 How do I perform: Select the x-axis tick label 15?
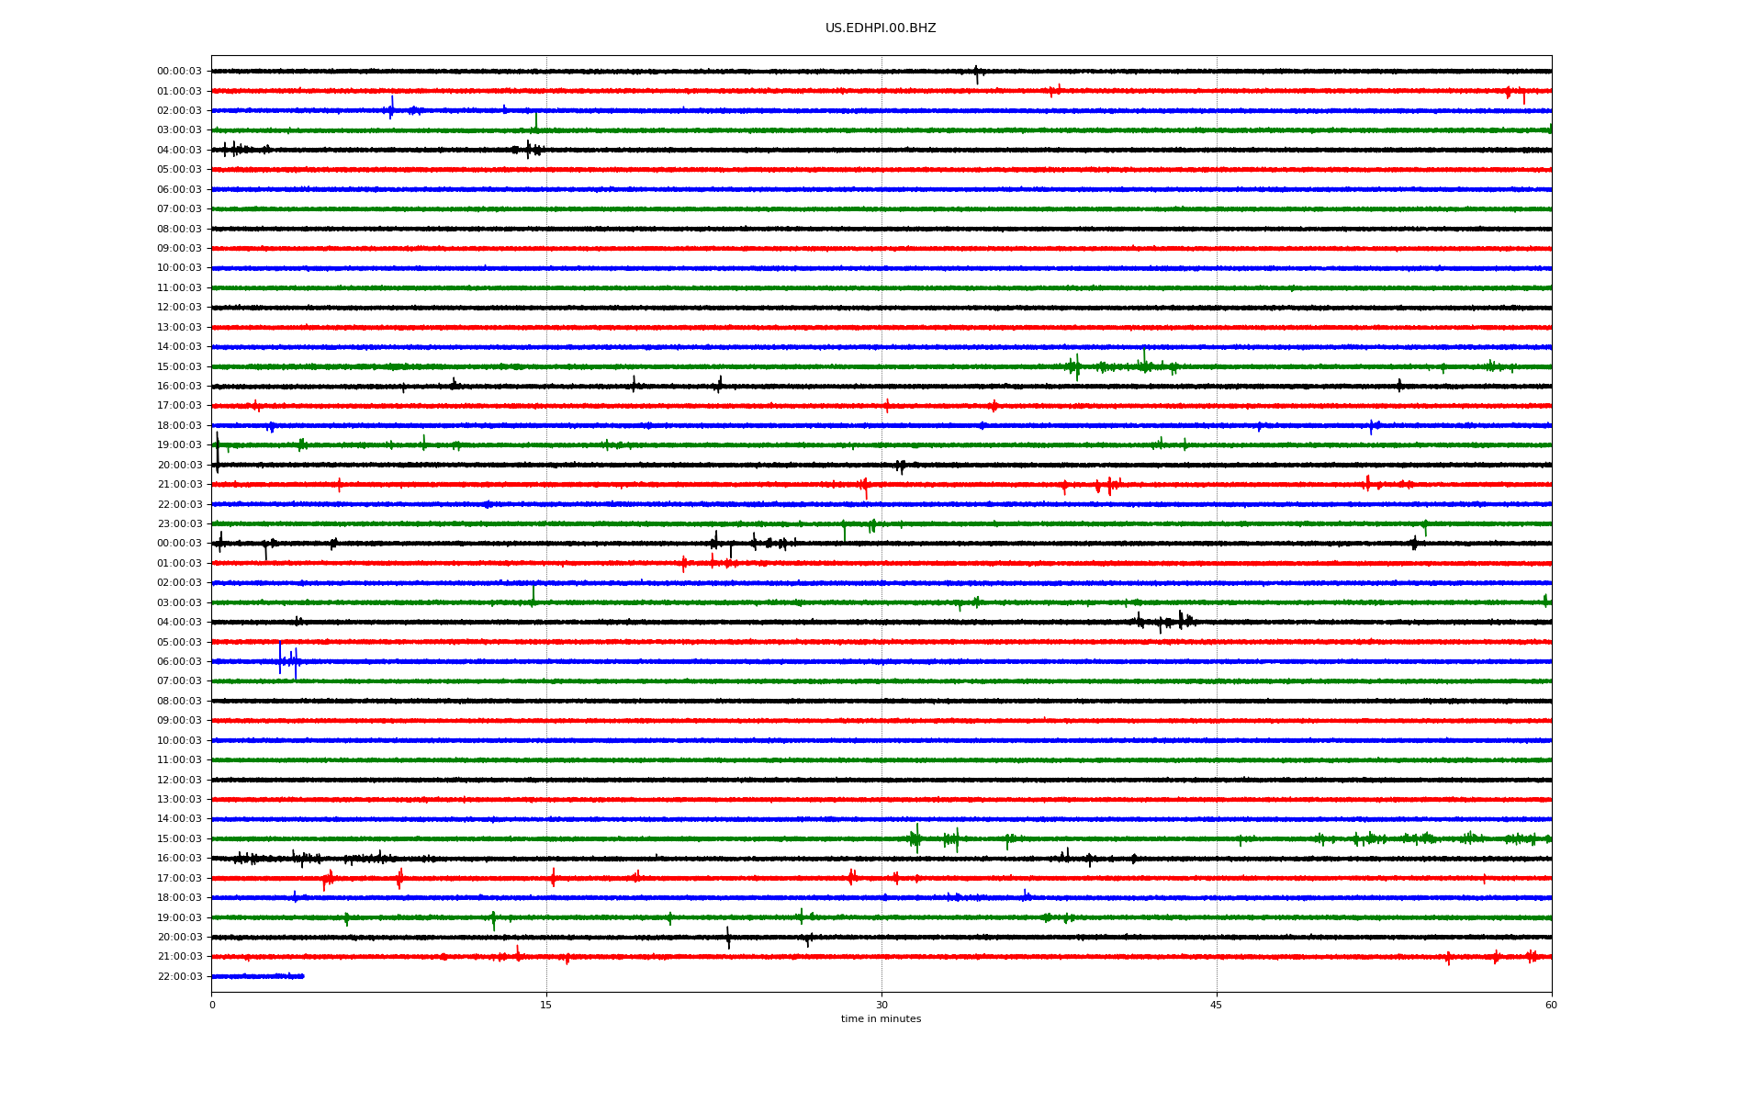click(x=546, y=1005)
